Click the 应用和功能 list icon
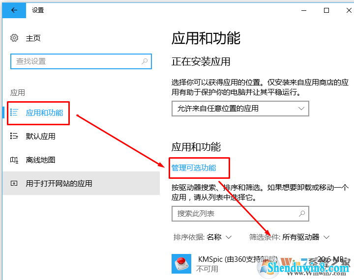 [x=14, y=112]
